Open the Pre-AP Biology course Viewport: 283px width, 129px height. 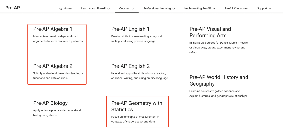50,103
